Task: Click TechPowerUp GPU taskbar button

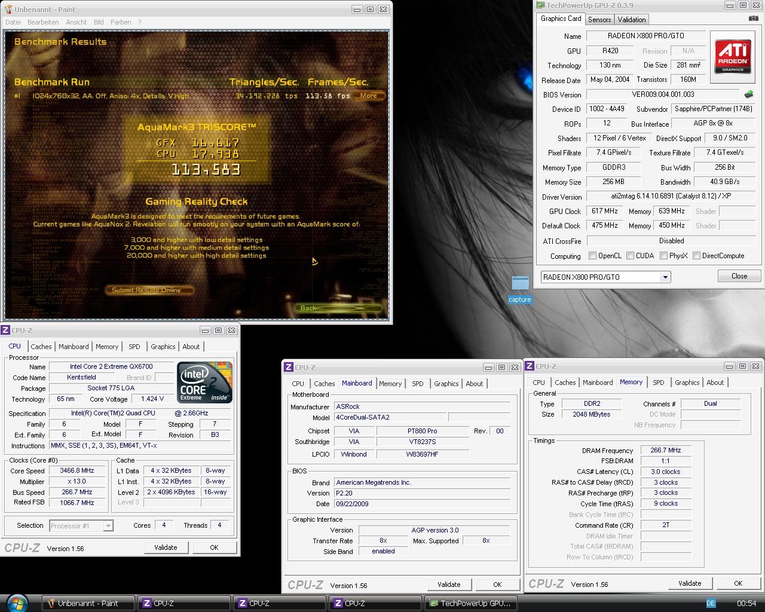Action: pos(470,603)
